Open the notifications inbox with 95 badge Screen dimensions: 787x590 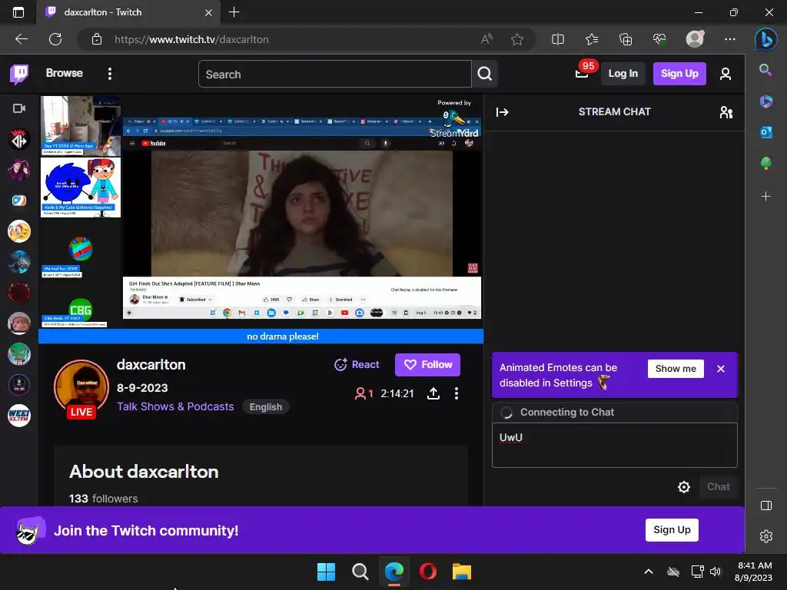582,74
